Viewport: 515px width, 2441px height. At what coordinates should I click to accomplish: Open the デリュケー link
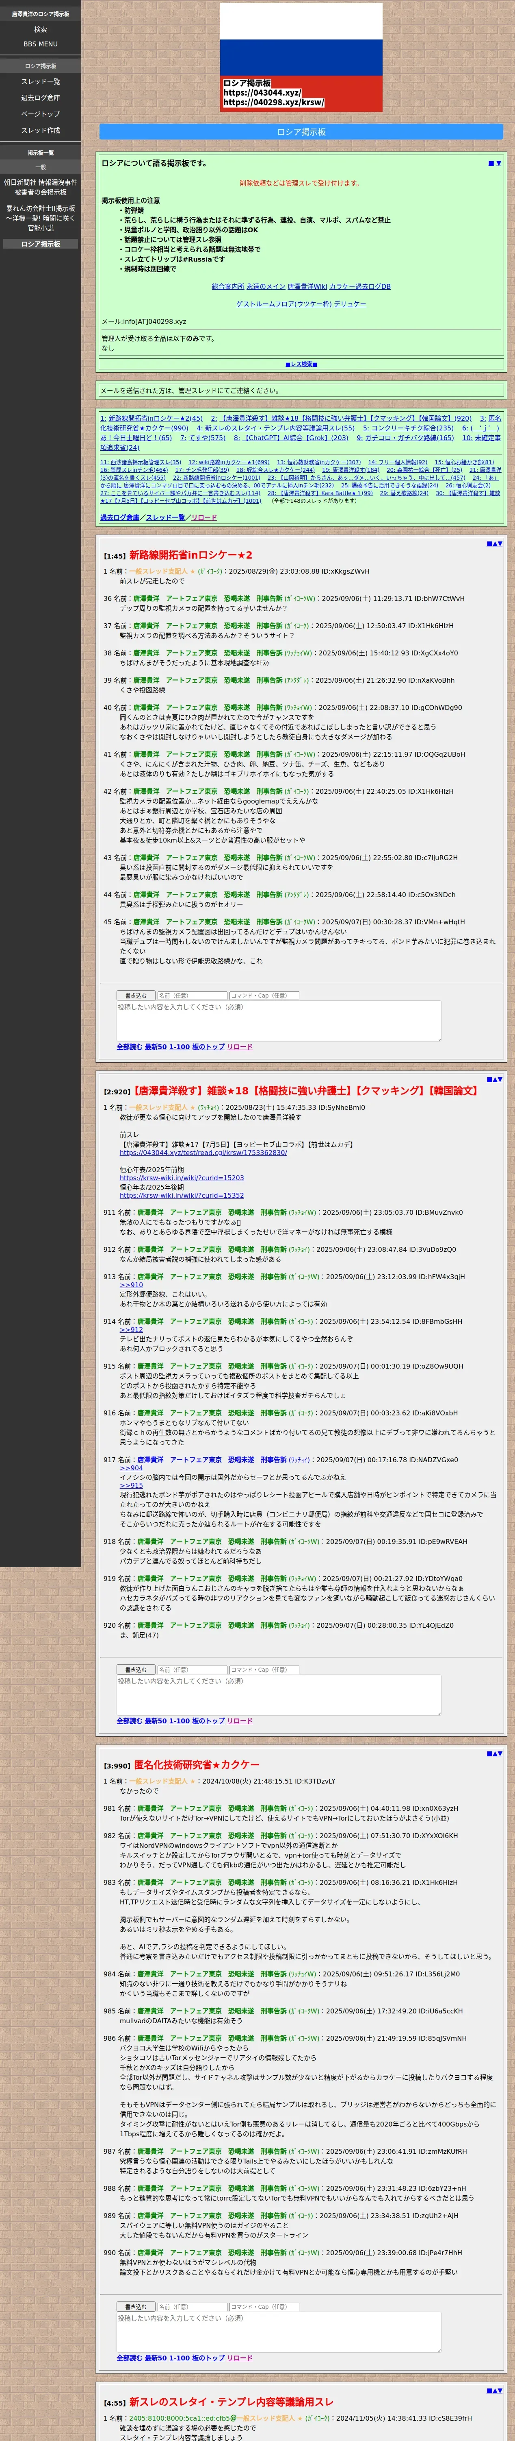point(349,304)
